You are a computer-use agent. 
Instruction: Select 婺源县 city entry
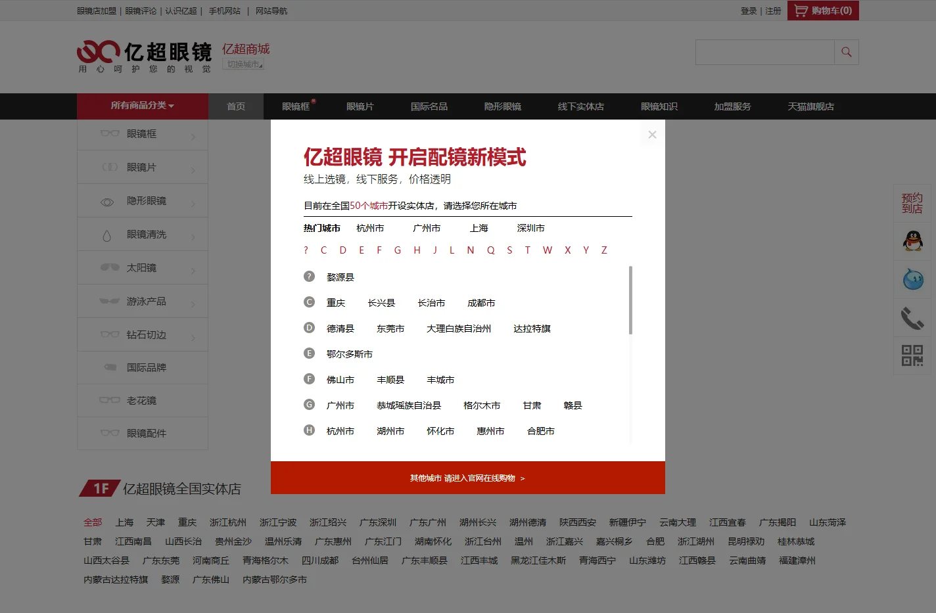click(340, 277)
